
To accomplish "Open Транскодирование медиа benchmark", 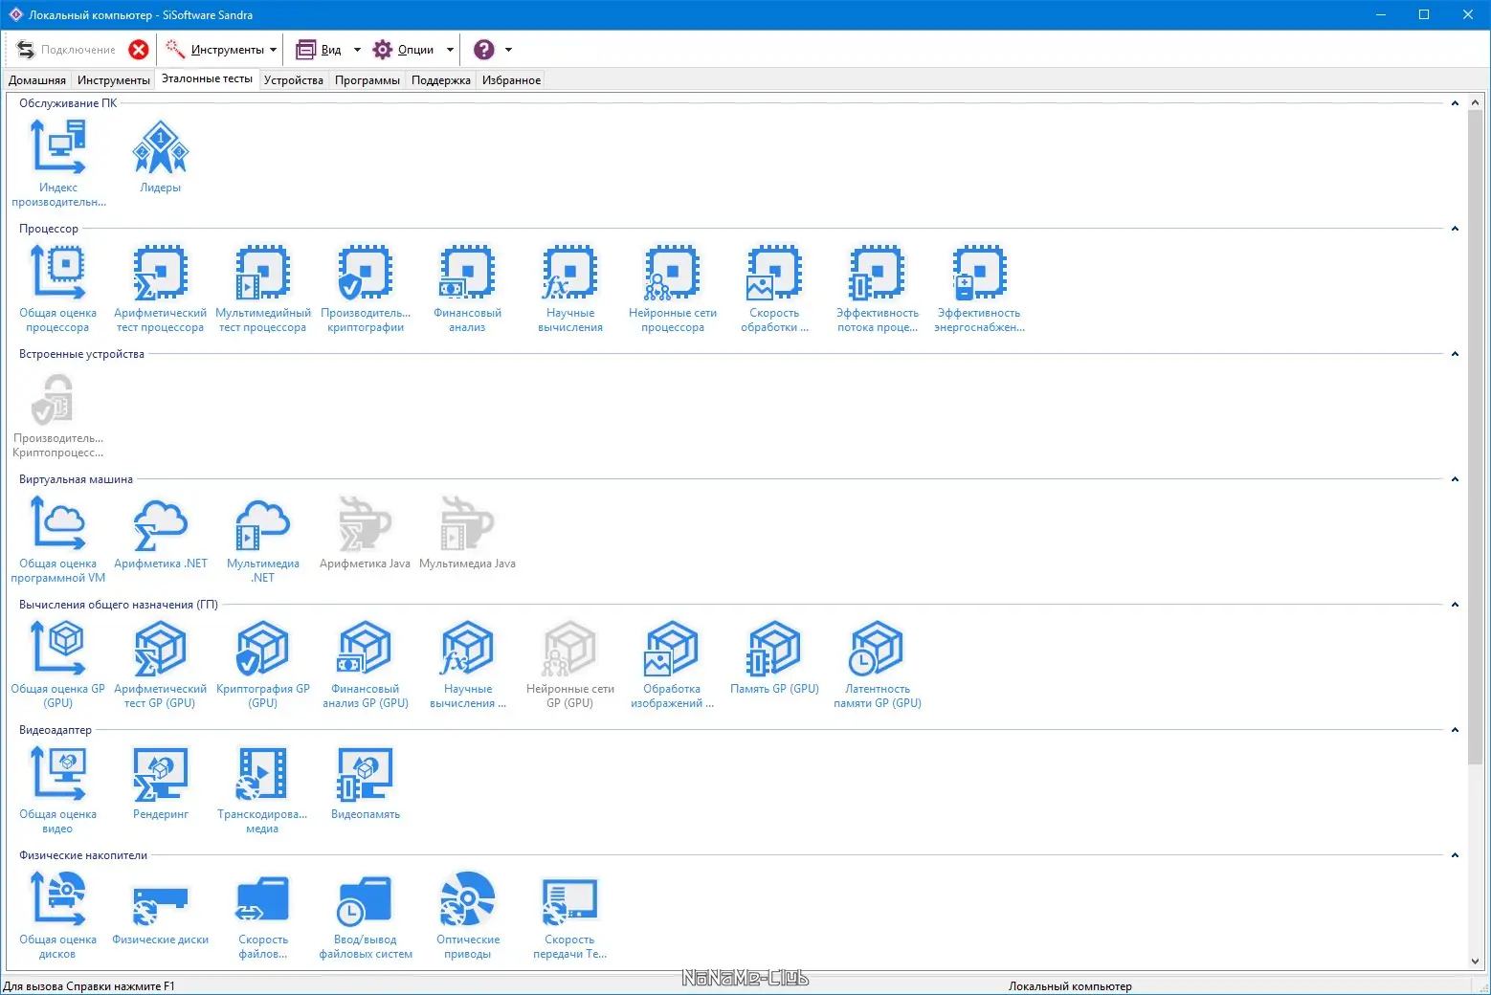I will pos(263,789).
